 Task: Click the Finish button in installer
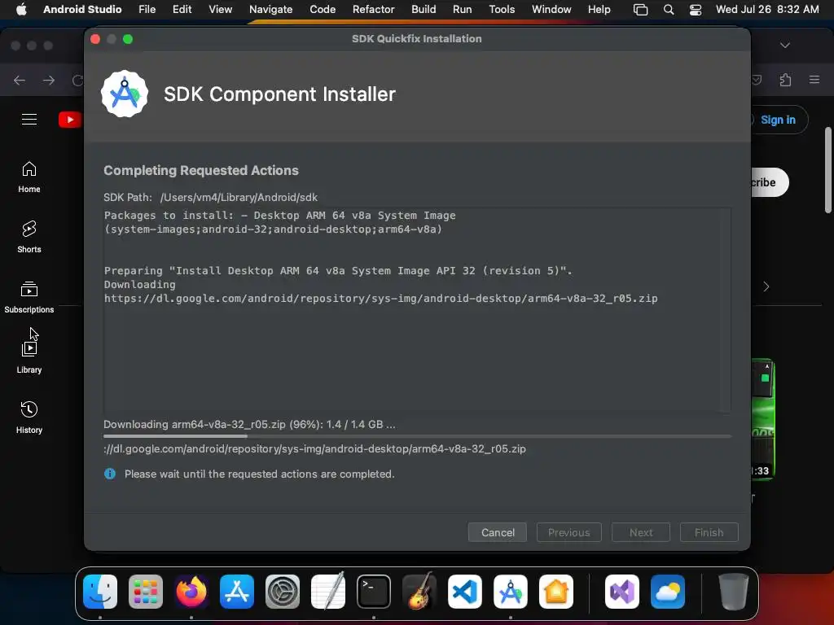[x=709, y=532]
